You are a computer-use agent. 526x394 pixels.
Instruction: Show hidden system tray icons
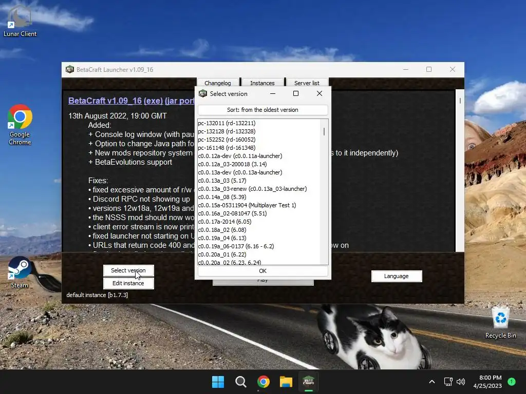[x=432, y=382]
